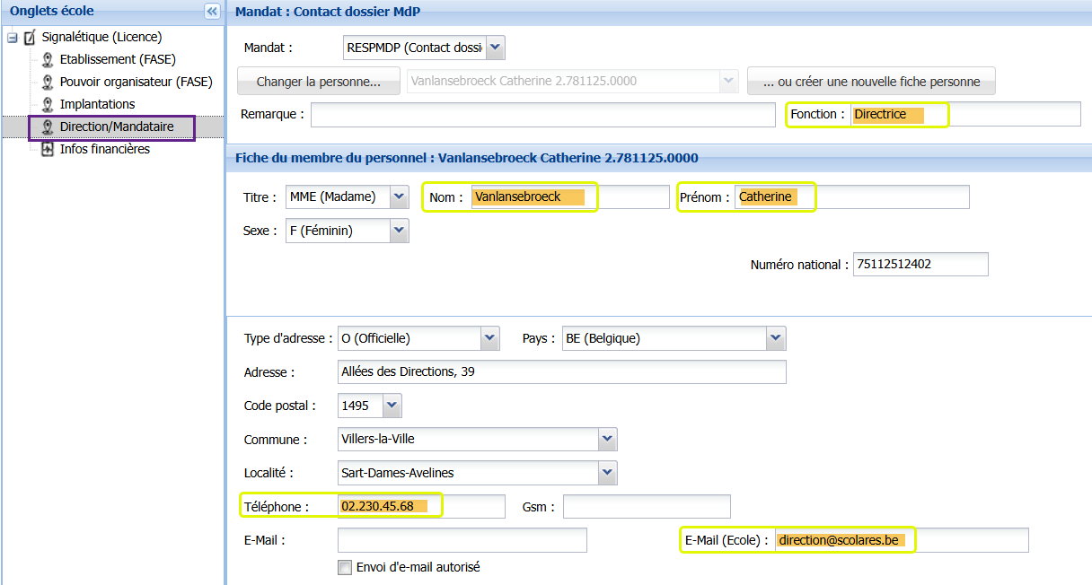The height and width of the screenshot is (585, 1092).
Task: Open the Titre dropdown arrow
Action: pos(400,197)
